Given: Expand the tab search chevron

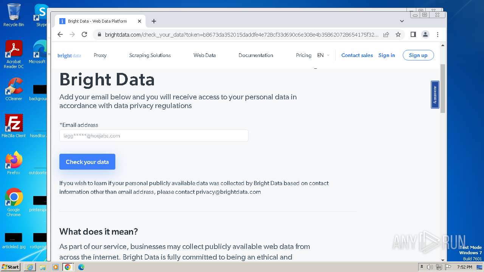Looking at the screenshot, I should pos(402,21).
